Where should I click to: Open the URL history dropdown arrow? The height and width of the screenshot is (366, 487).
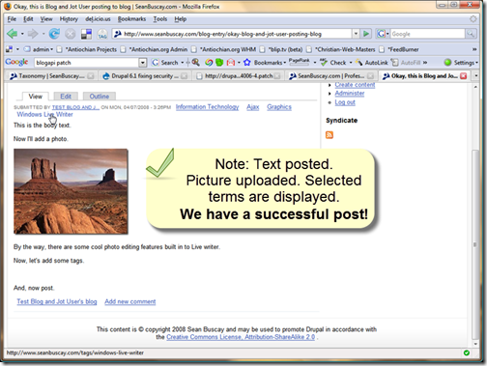tap(356, 34)
